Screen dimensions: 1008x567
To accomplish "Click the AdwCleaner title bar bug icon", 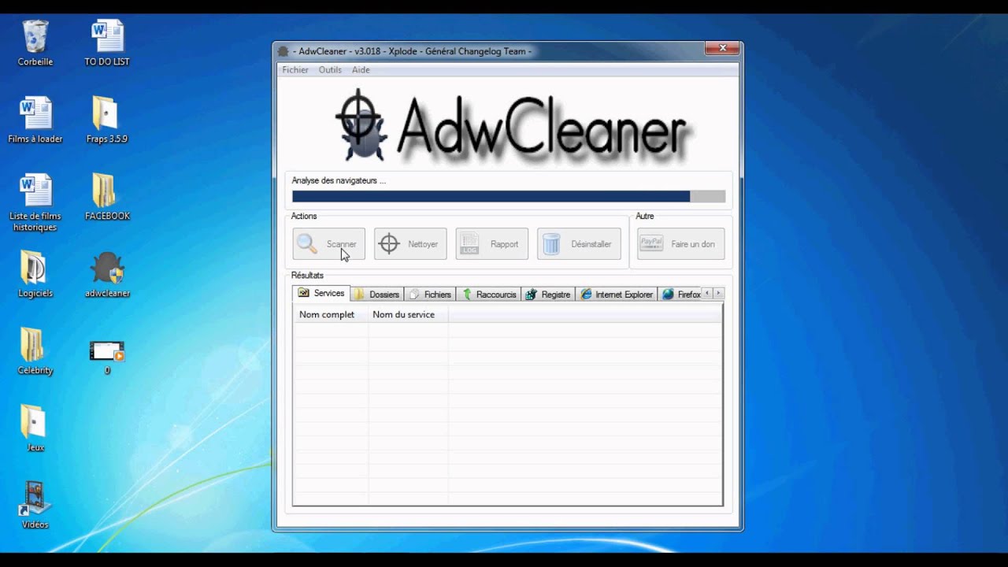I will tap(283, 51).
